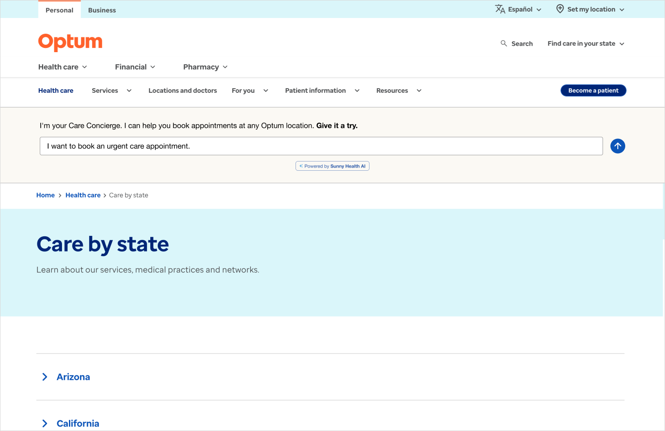The width and height of the screenshot is (665, 431).
Task: Open the Health care main menu dropdown
Action: click(62, 67)
